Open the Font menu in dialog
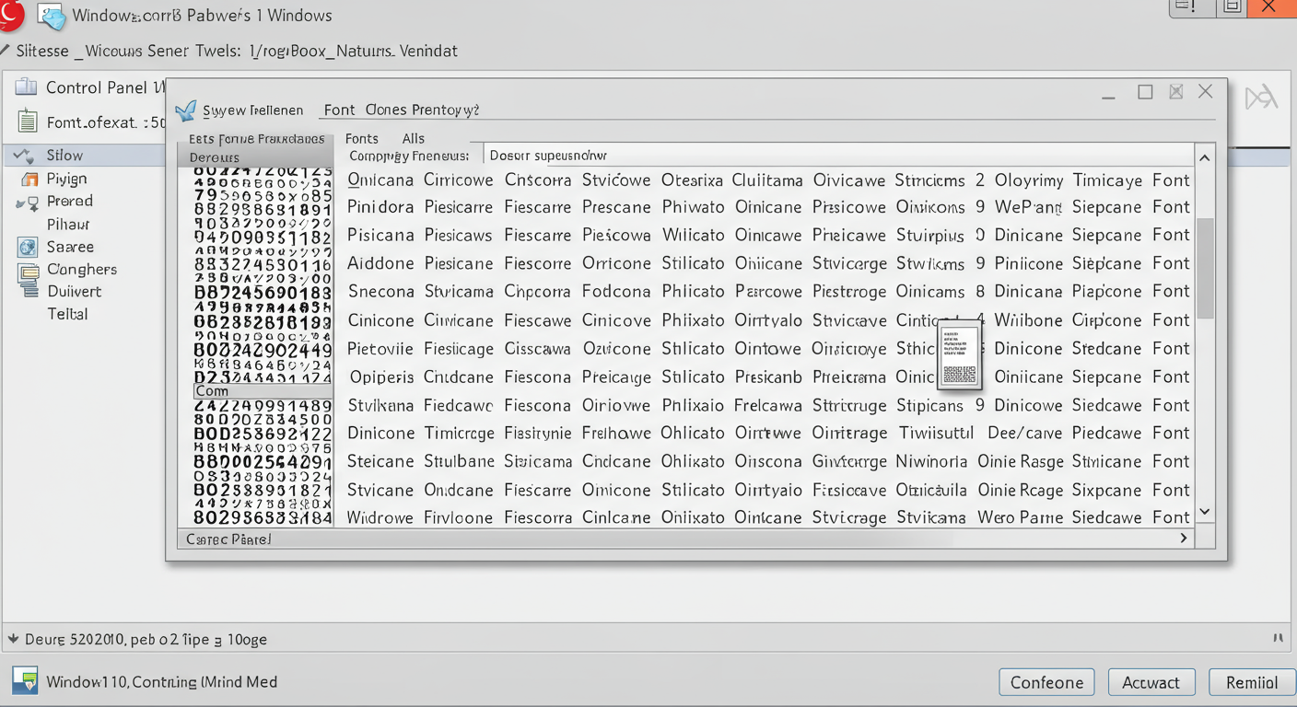Screen dimensions: 1297x707 (339, 110)
